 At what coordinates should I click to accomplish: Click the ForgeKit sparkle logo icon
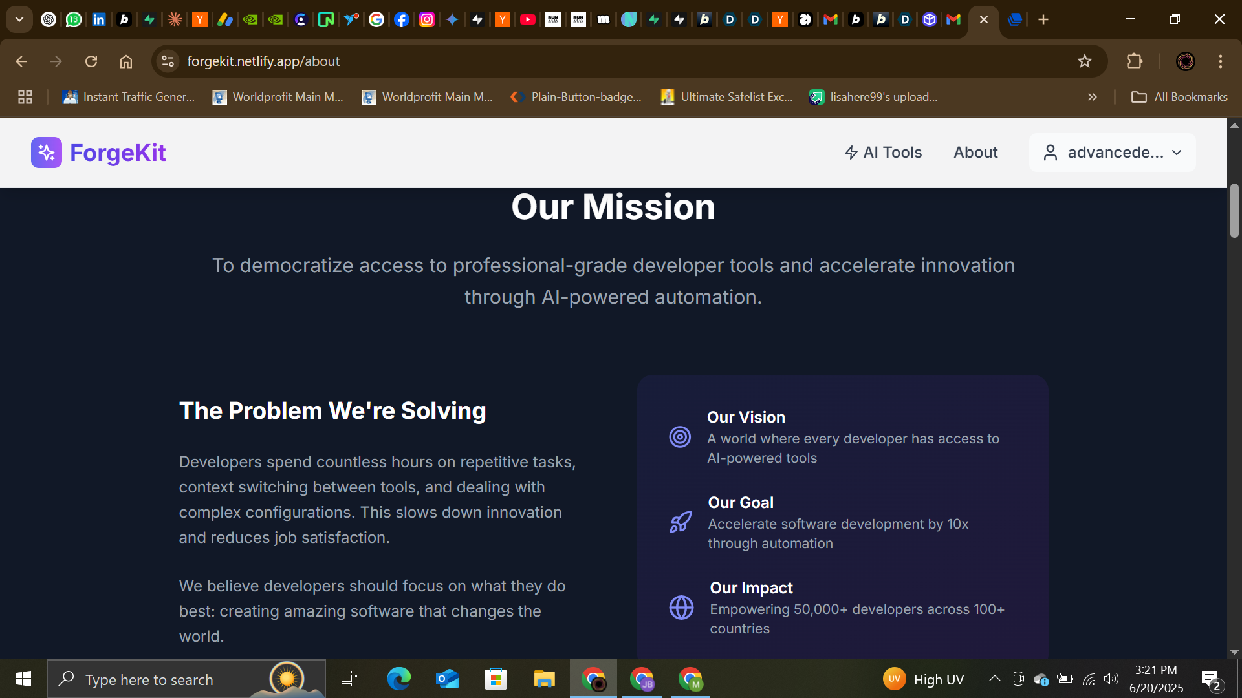[46, 153]
